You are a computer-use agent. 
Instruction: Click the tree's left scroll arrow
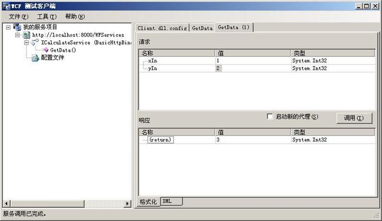pos(6,203)
